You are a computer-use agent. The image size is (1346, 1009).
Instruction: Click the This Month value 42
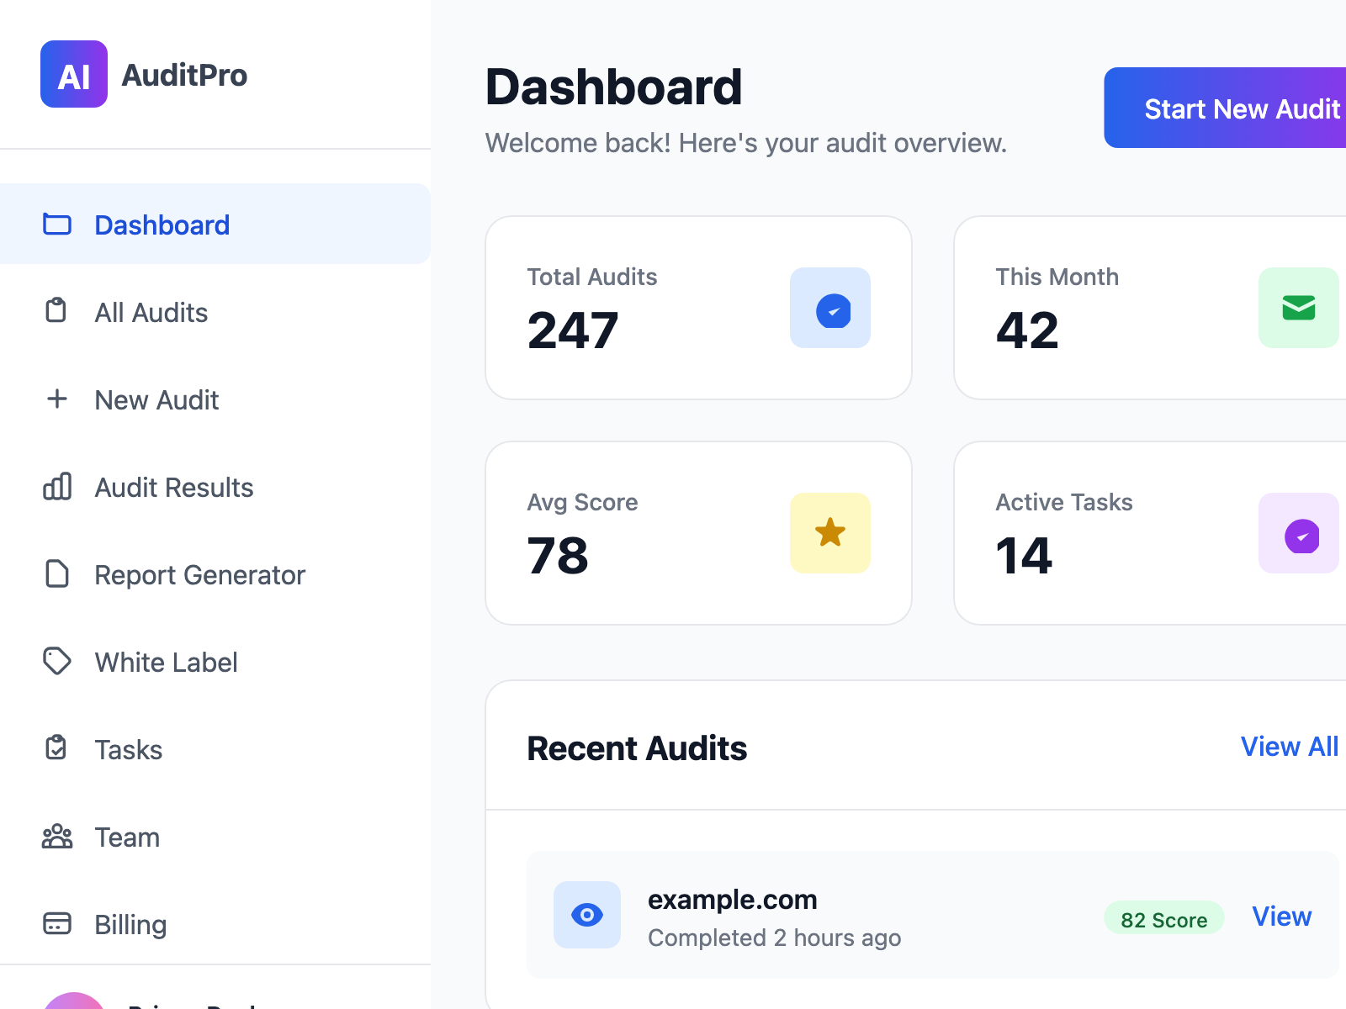pyautogui.click(x=1027, y=330)
